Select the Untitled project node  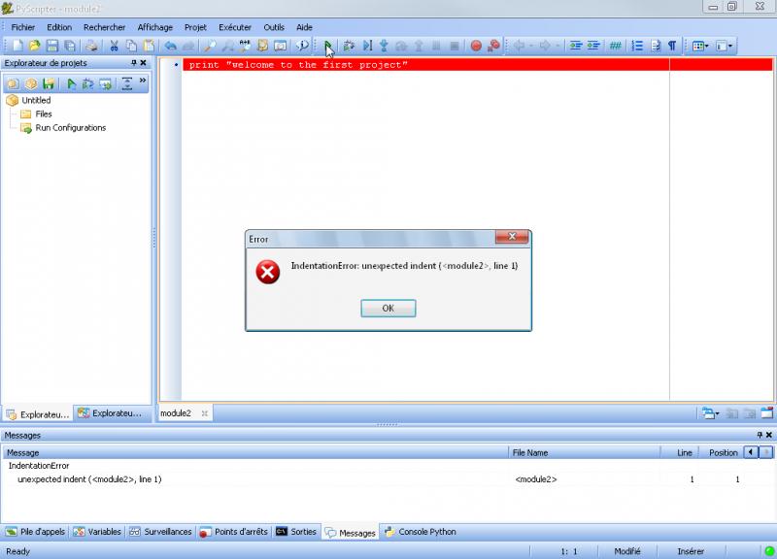(36, 100)
